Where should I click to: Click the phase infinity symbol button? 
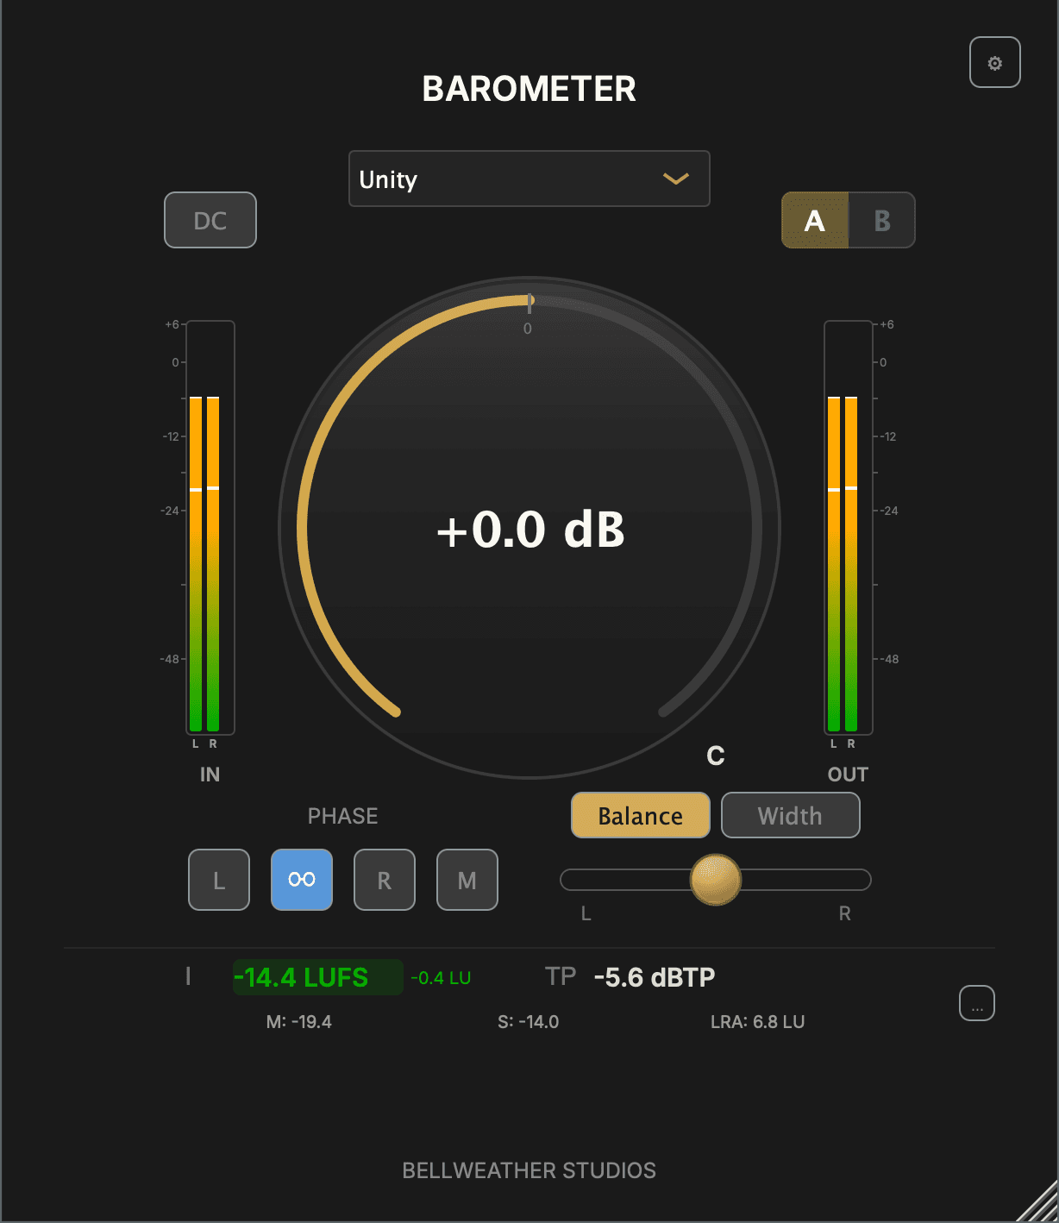[x=301, y=880]
